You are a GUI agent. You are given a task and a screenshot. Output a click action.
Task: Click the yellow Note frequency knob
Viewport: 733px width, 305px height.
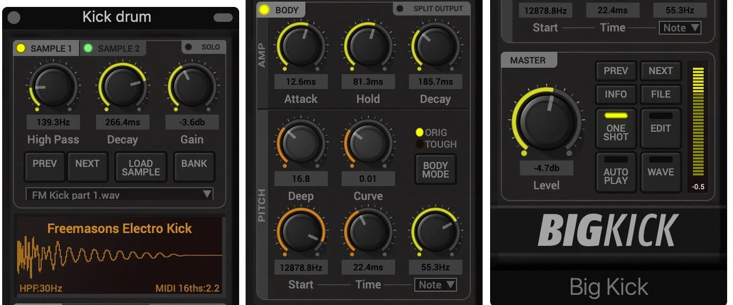[435, 232]
